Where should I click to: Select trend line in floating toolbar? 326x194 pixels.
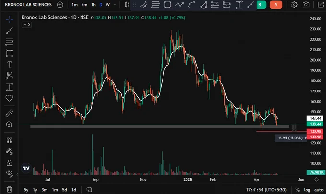(144, 5)
